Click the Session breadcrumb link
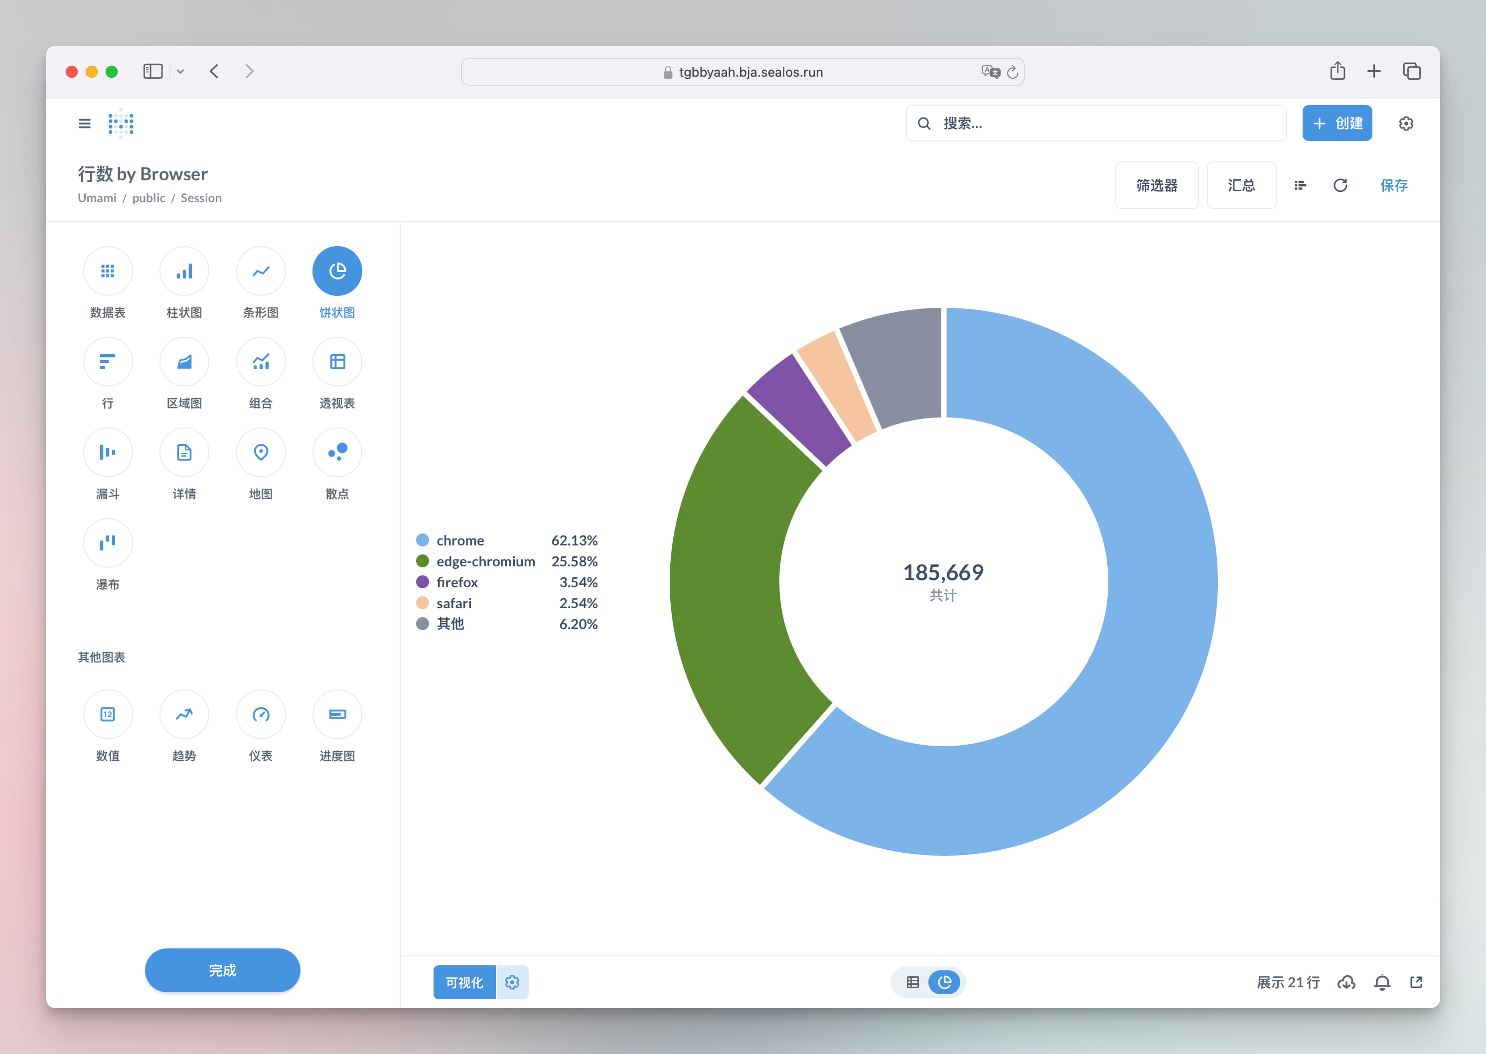 tap(201, 198)
